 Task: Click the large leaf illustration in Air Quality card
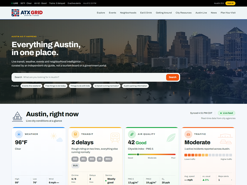[171, 138]
